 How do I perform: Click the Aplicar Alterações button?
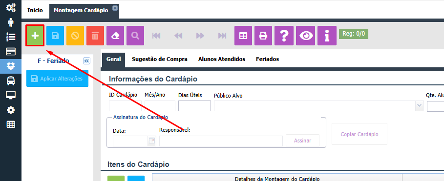[x=58, y=79]
